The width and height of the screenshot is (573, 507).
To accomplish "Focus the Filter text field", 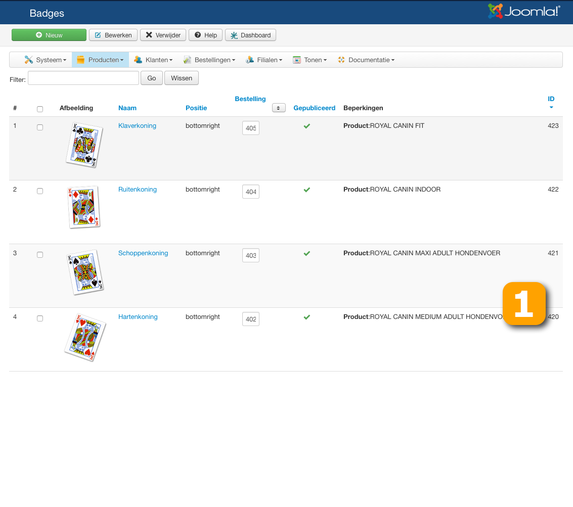I will click(x=83, y=78).
